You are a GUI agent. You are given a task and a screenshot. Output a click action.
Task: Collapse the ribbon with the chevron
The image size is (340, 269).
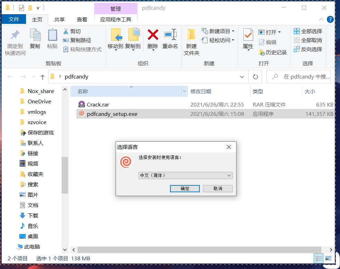point(321,19)
